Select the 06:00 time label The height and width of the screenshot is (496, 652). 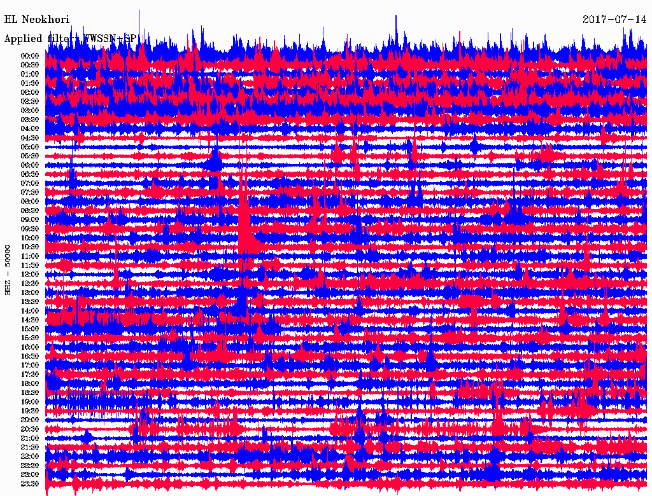pyautogui.click(x=30, y=165)
